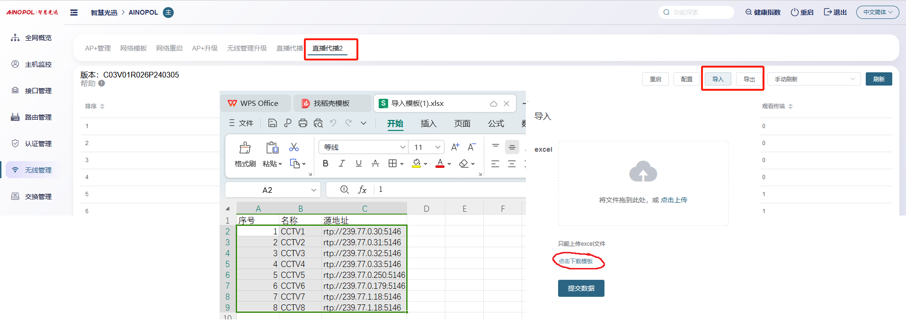Click the scissors Cut icon

[294, 147]
